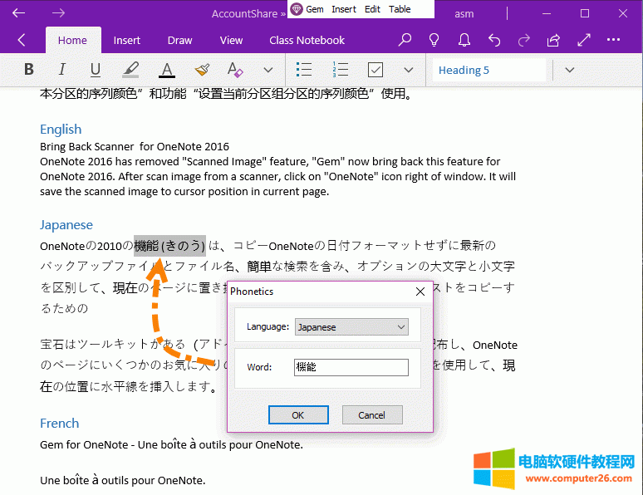
Task: Click the share icon
Action: tap(553, 40)
